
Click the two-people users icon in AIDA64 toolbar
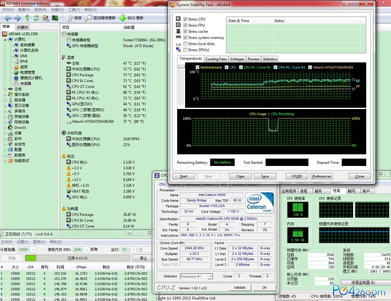coord(46,18)
